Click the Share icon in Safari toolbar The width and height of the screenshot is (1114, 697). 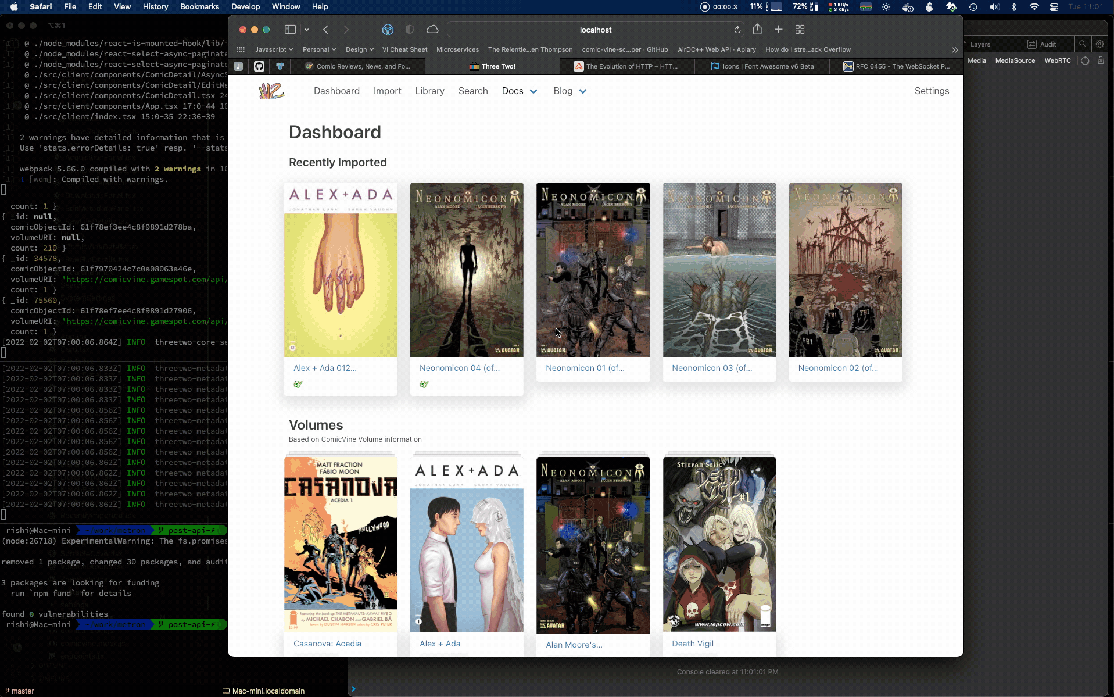[x=757, y=30]
